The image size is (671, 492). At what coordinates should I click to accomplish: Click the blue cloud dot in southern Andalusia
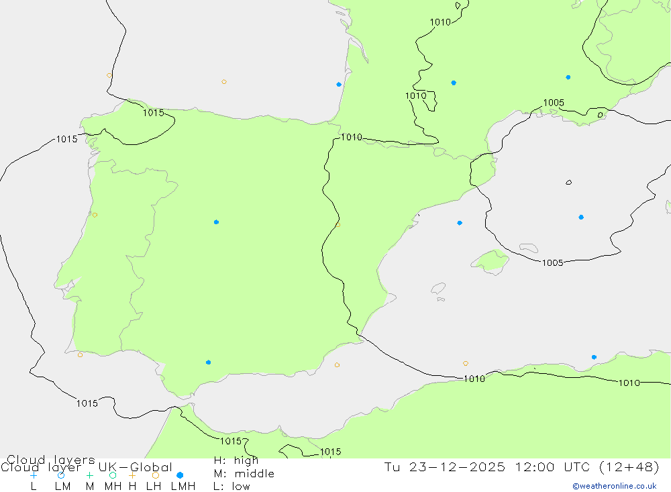(x=209, y=362)
